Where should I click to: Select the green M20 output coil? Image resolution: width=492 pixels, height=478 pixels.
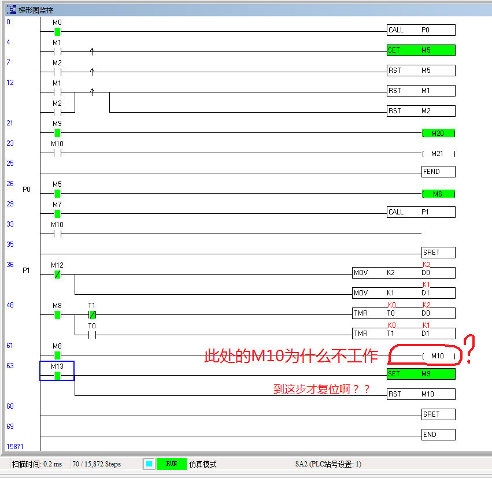[x=438, y=134]
